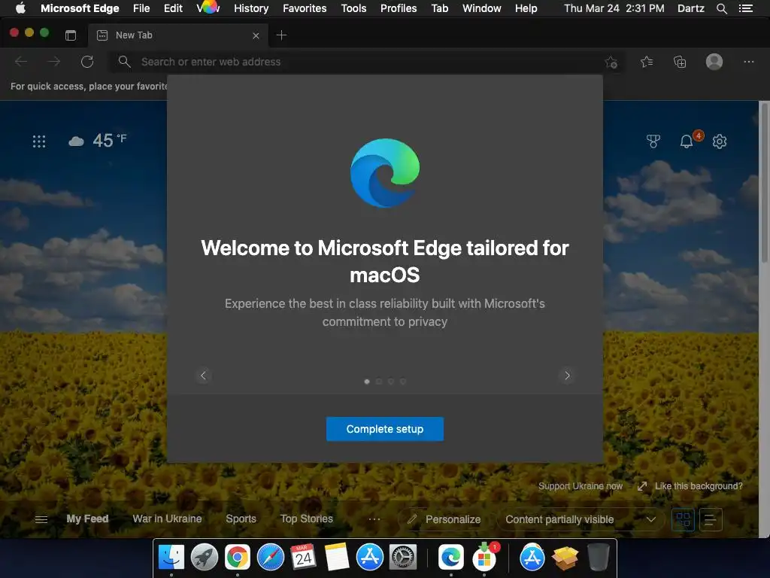Click the browser Forward arrow
The width and height of the screenshot is (770, 578).
(54, 62)
